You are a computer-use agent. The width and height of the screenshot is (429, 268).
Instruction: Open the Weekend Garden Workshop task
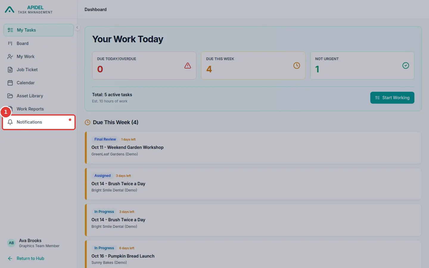tap(253, 148)
